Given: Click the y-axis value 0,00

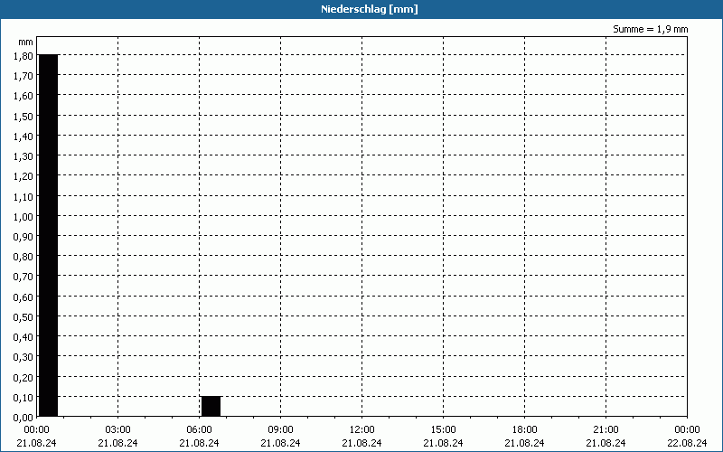Looking at the screenshot, I should click(23, 418).
